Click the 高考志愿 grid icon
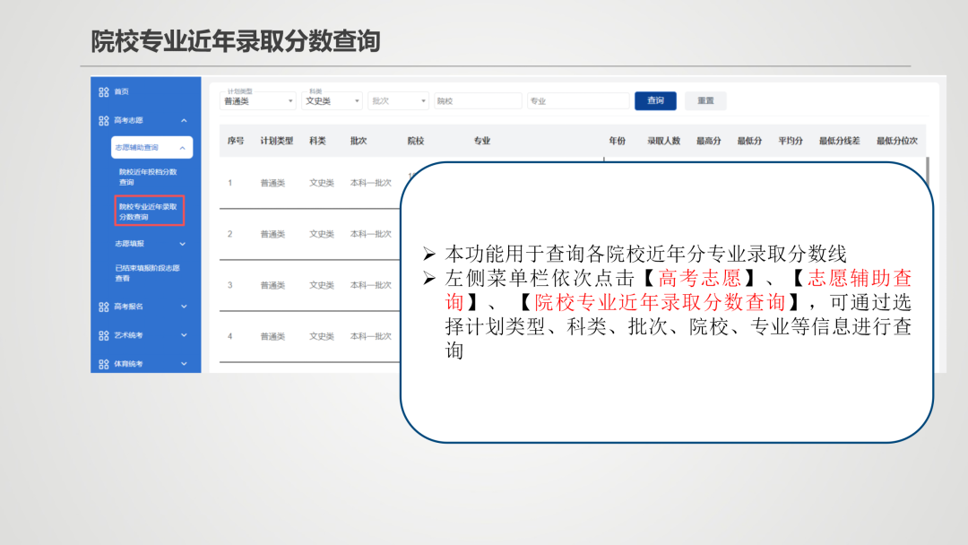The width and height of the screenshot is (968, 545). [x=104, y=121]
